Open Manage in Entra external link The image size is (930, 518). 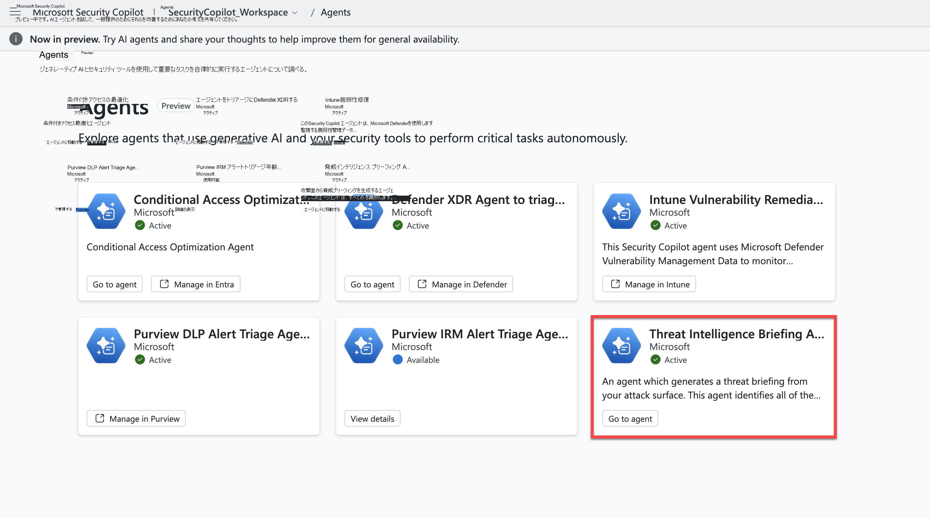point(196,284)
